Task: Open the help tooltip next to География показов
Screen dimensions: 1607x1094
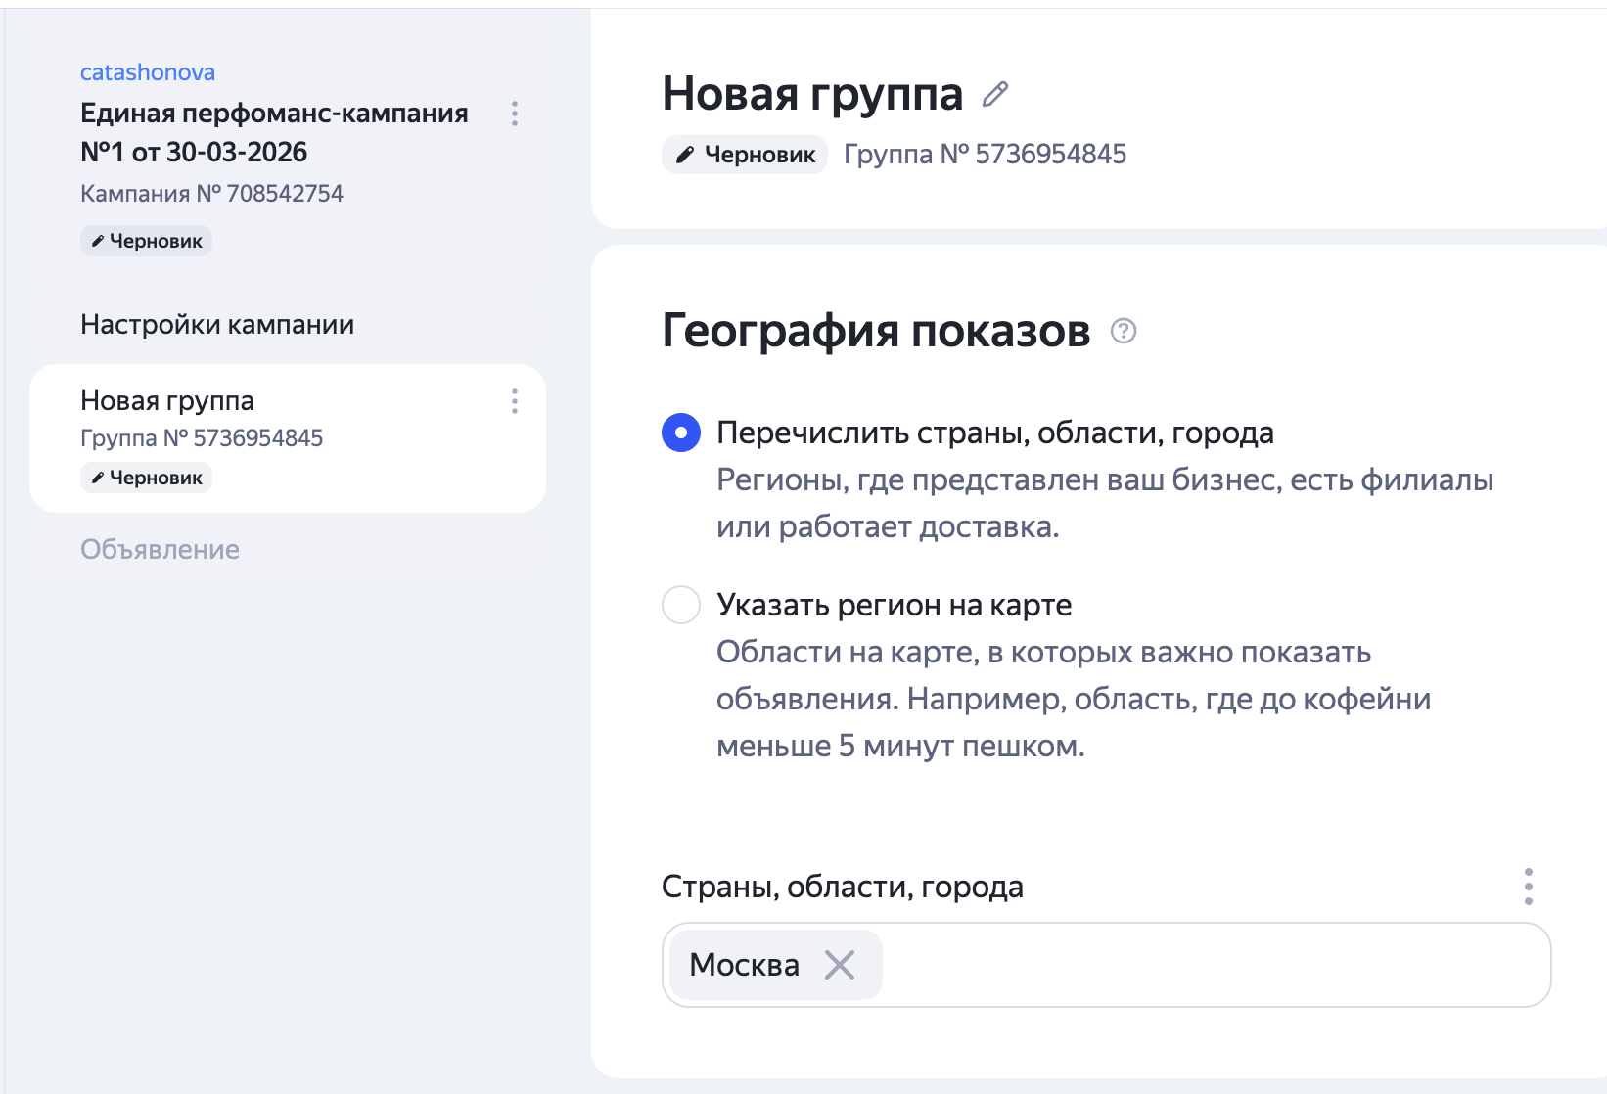Action: [x=1122, y=333]
